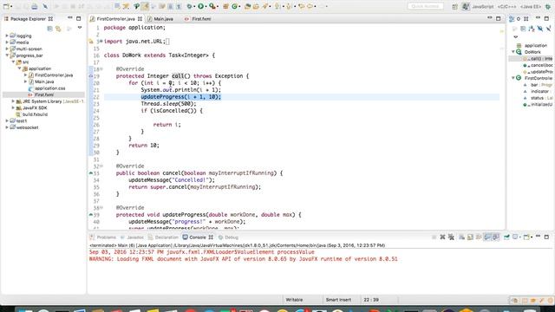The width and height of the screenshot is (555, 312).
Task: Click Remove All Terminated Launches icon
Action: coord(451,237)
